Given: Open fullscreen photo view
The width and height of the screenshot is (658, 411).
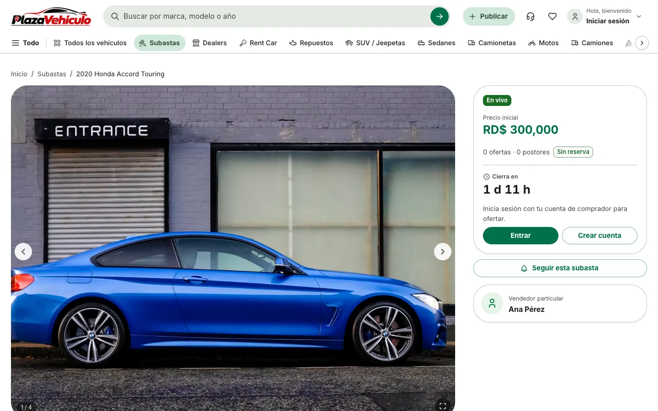Looking at the screenshot, I should pos(442,406).
